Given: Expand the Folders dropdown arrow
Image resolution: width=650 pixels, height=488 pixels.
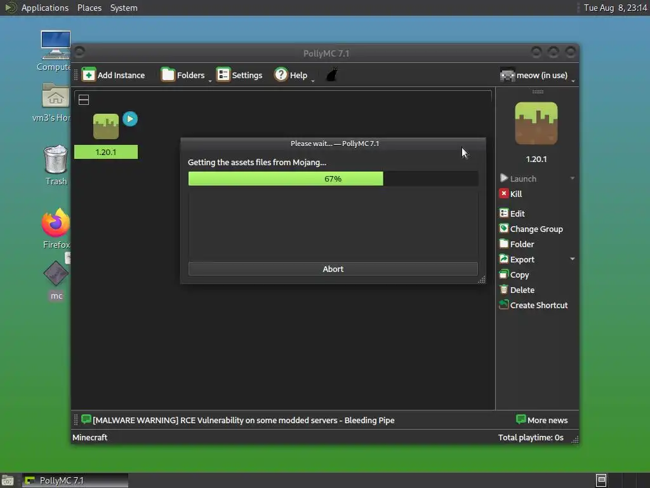Looking at the screenshot, I should click(x=210, y=81).
